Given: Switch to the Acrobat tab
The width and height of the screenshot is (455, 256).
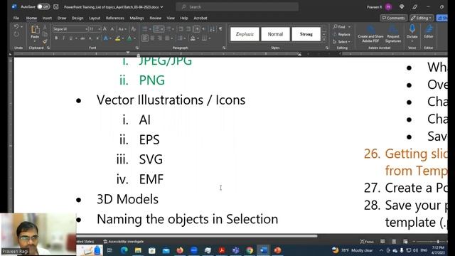Looking at the screenshot, I should click(x=200, y=18).
